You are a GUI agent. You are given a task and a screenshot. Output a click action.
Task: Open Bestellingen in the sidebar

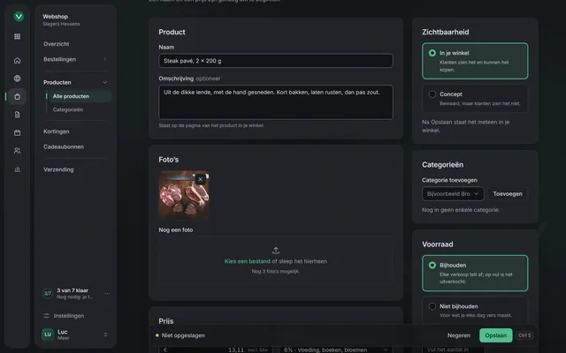tap(59, 59)
